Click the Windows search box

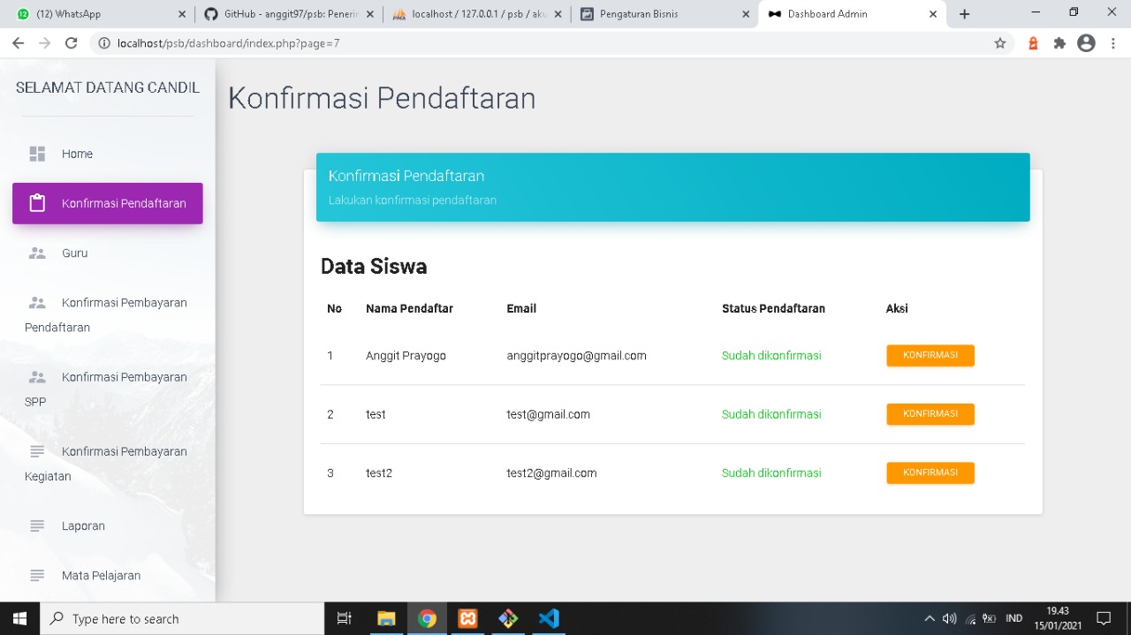[x=177, y=618]
